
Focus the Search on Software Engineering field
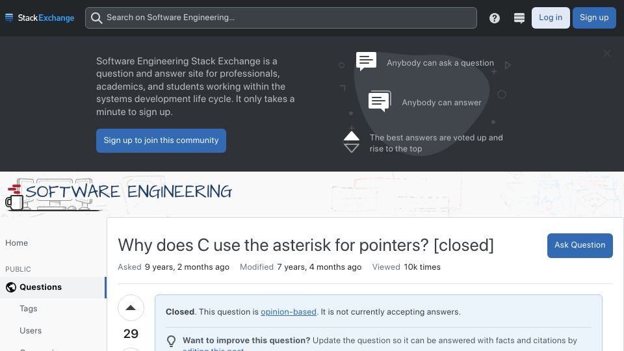pyautogui.click(x=281, y=18)
